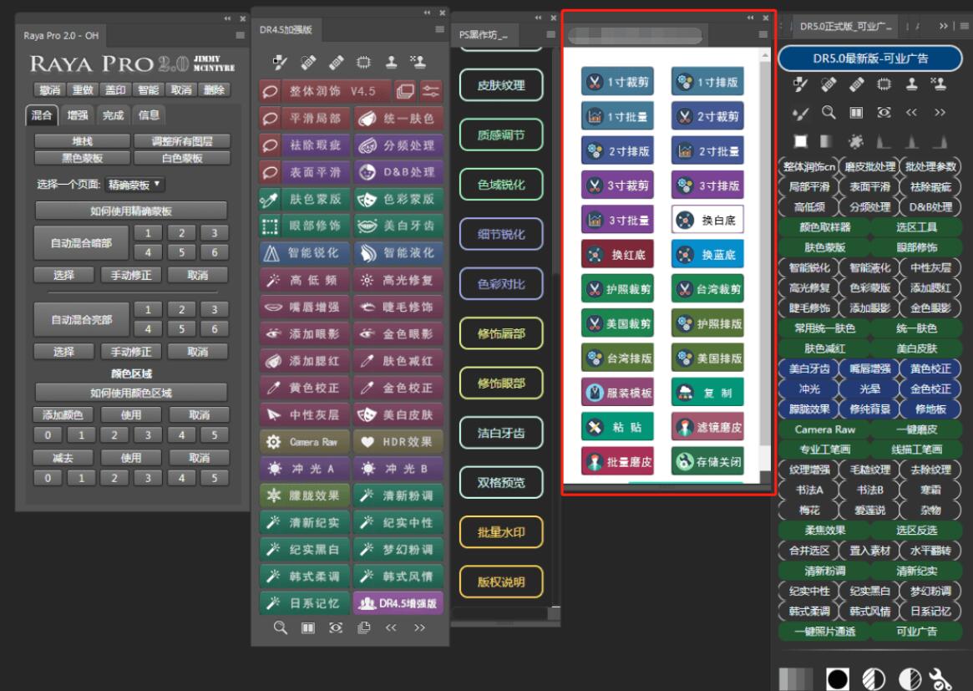The height and width of the screenshot is (691, 973).
Task: Click the dual-view preview icon in DR5.0 panel
Action: click(857, 112)
